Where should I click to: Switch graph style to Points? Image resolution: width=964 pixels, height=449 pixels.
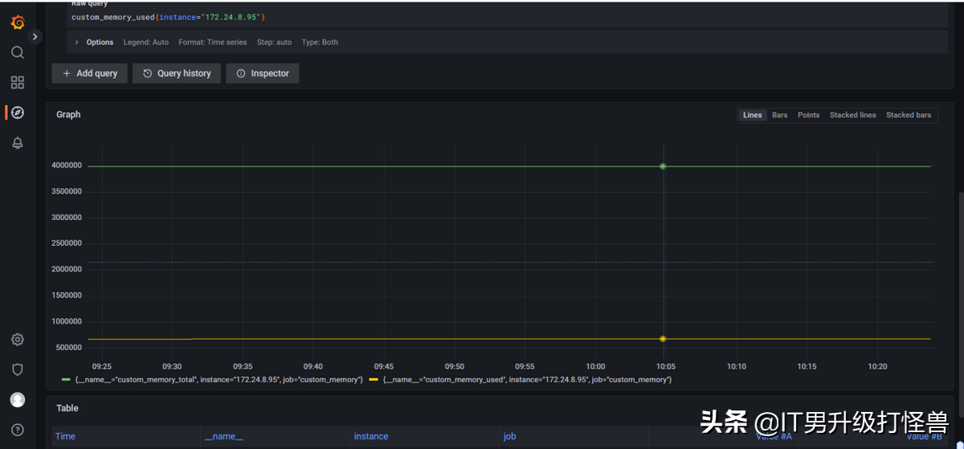[x=808, y=116]
